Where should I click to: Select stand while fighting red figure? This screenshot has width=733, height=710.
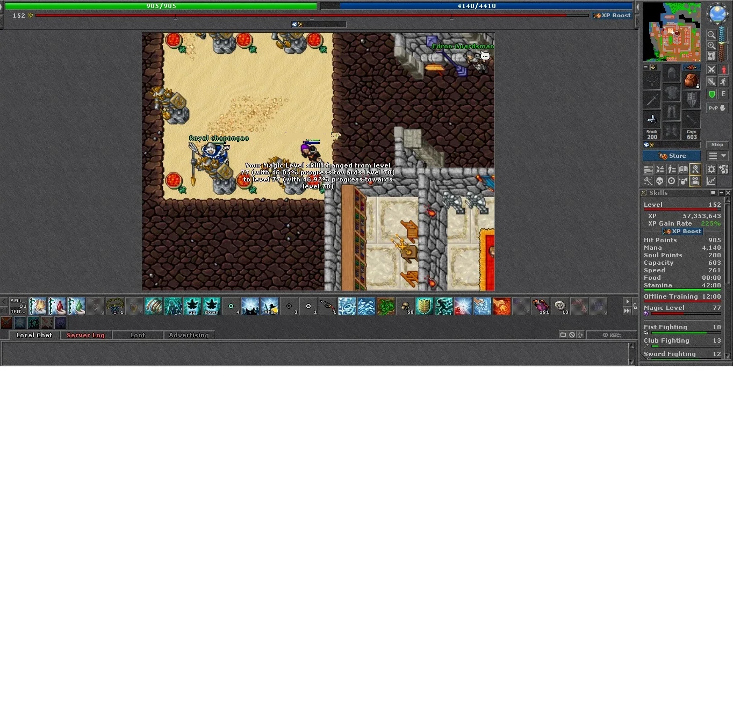[x=723, y=69]
